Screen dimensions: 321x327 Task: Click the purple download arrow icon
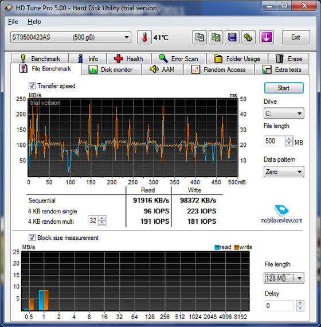point(267,37)
